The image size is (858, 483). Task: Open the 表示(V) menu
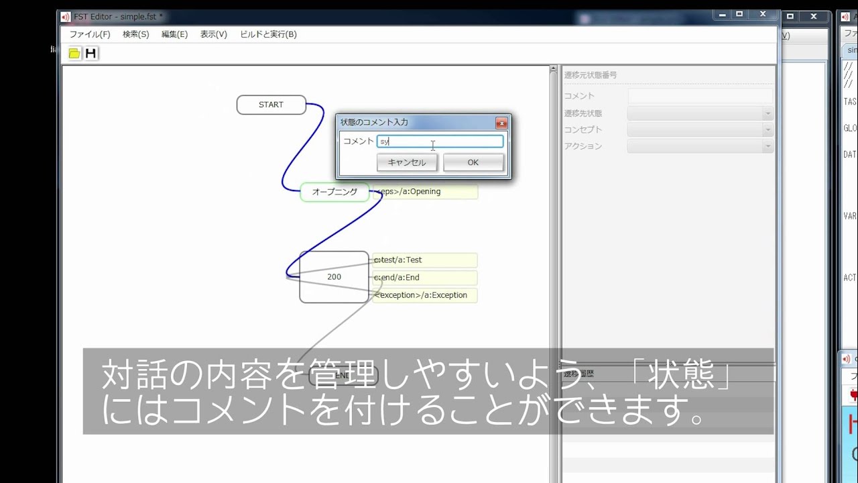(x=214, y=34)
